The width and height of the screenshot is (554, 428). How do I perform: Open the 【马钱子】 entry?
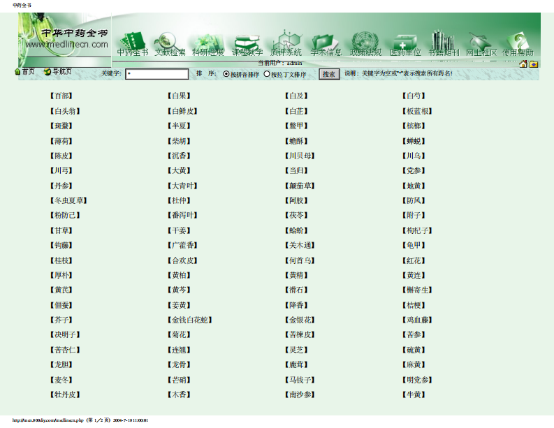[x=300, y=380]
